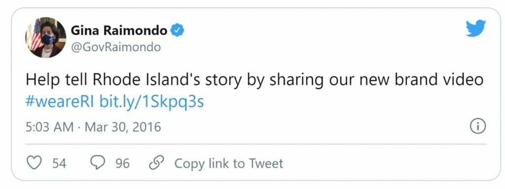Click the reply count 96
Screen dimensions: 505x189
(123, 163)
